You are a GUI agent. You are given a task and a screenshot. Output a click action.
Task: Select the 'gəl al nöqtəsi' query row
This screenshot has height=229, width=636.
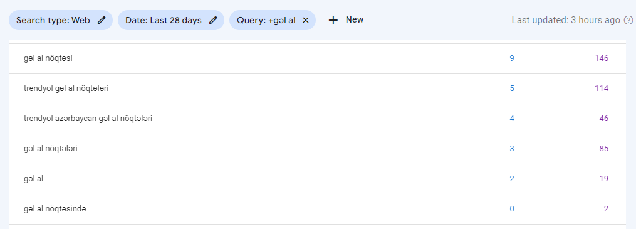coord(317,58)
